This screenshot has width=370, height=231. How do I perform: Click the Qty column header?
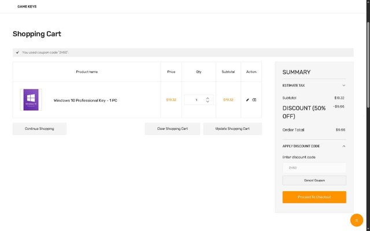point(199,72)
